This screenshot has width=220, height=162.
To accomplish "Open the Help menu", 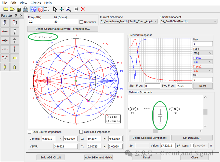I will [x=48, y=3].
